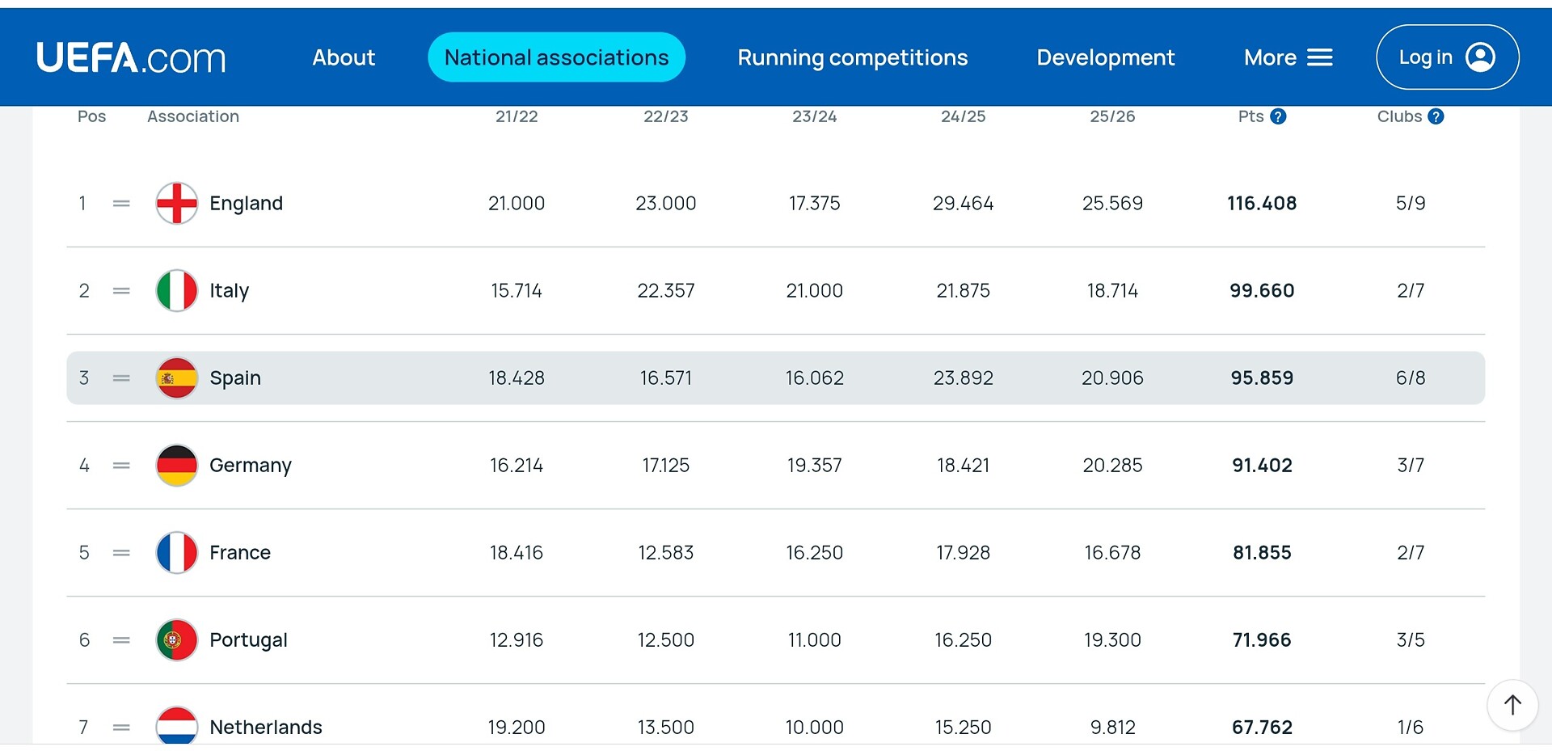Open the Netherlands association link
Image resolution: width=1552 pixels, height=751 pixels.
(265, 727)
